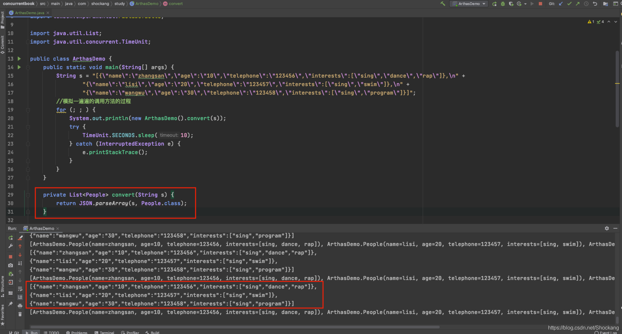The height and width of the screenshot is (334, 622).
Task: Expand the profiler options dropdown arrow
Action: 525,4
